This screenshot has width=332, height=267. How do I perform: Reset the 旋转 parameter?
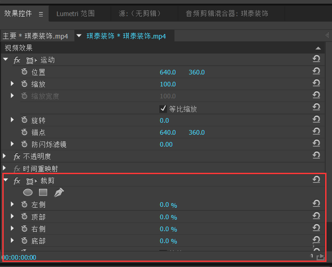tap(316, 119)
